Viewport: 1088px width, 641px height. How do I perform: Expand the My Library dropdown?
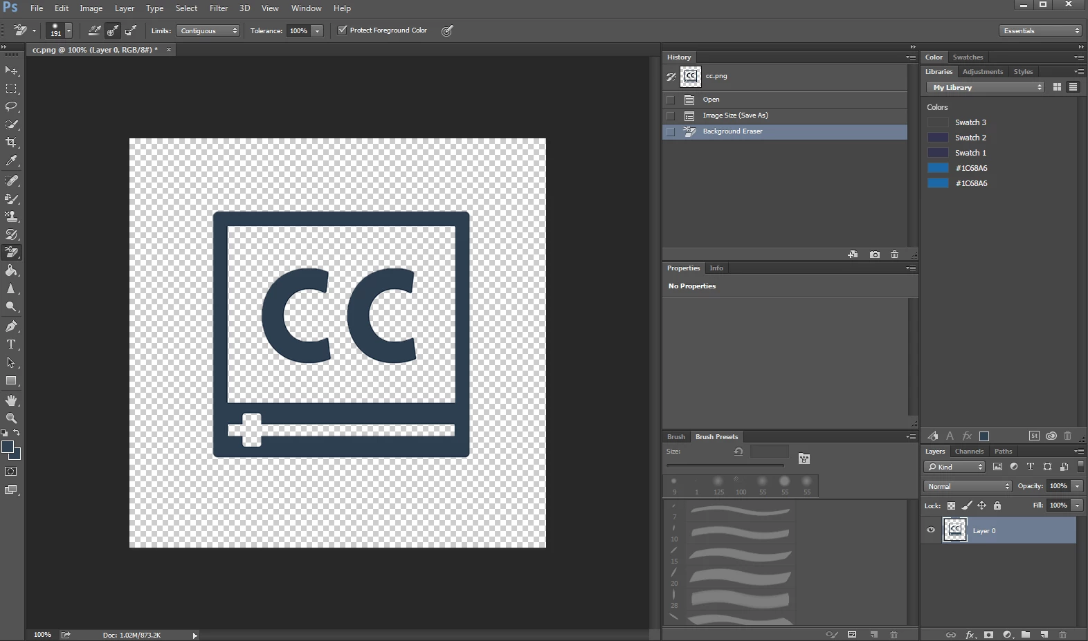986,87
